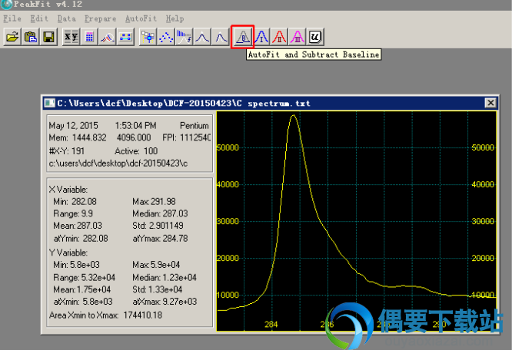The width and height of the screenshot is (512, 350).
Task: Click the 'X Variable:' heading
Action: 68,190
